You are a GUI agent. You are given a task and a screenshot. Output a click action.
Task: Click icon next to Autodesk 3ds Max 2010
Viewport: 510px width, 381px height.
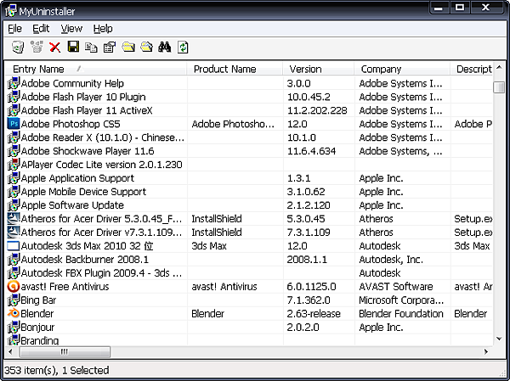[14, 246]
